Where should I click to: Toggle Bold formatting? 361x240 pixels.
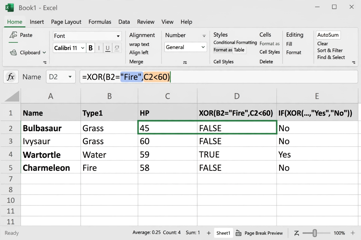point(91,48)
